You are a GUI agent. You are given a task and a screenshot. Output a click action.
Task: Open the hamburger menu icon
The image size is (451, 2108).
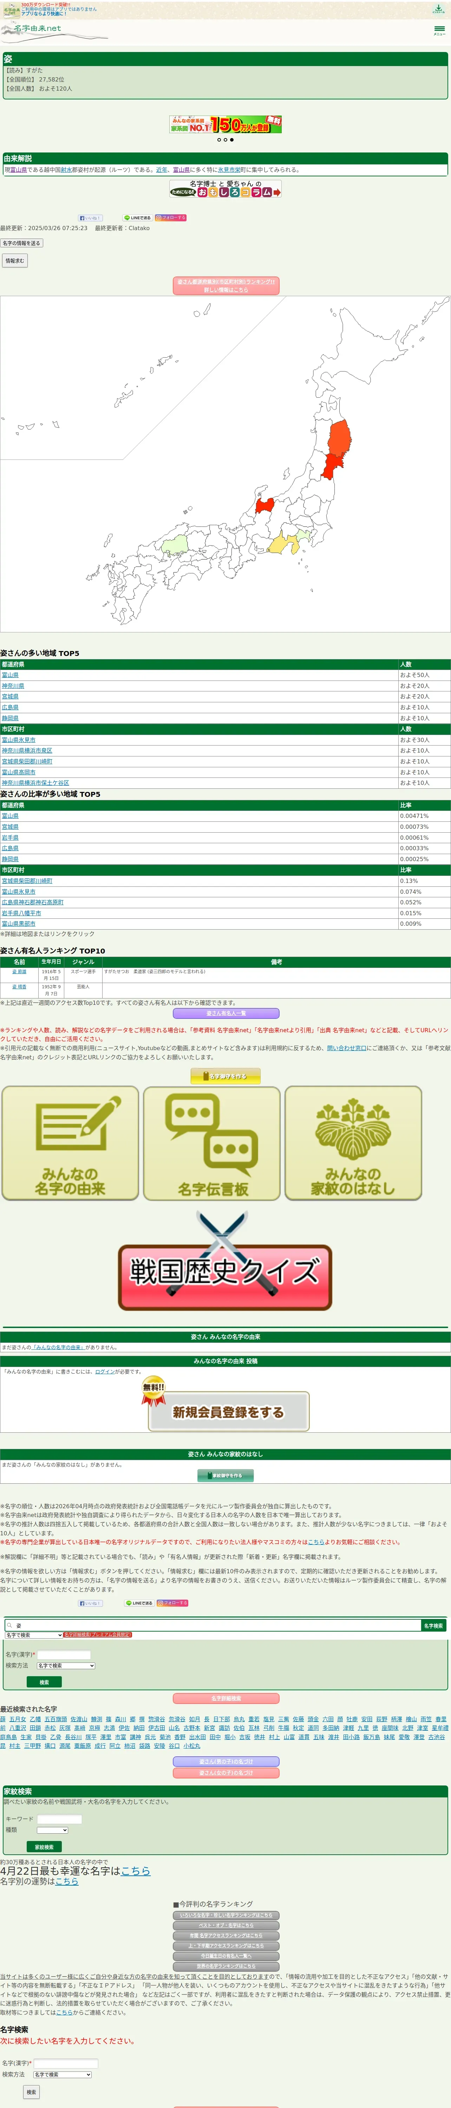coord(439,30)
